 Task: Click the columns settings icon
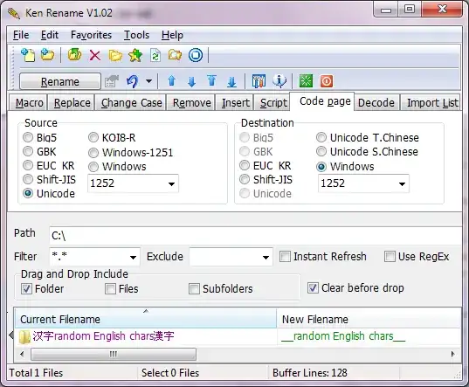pos(259,81)
